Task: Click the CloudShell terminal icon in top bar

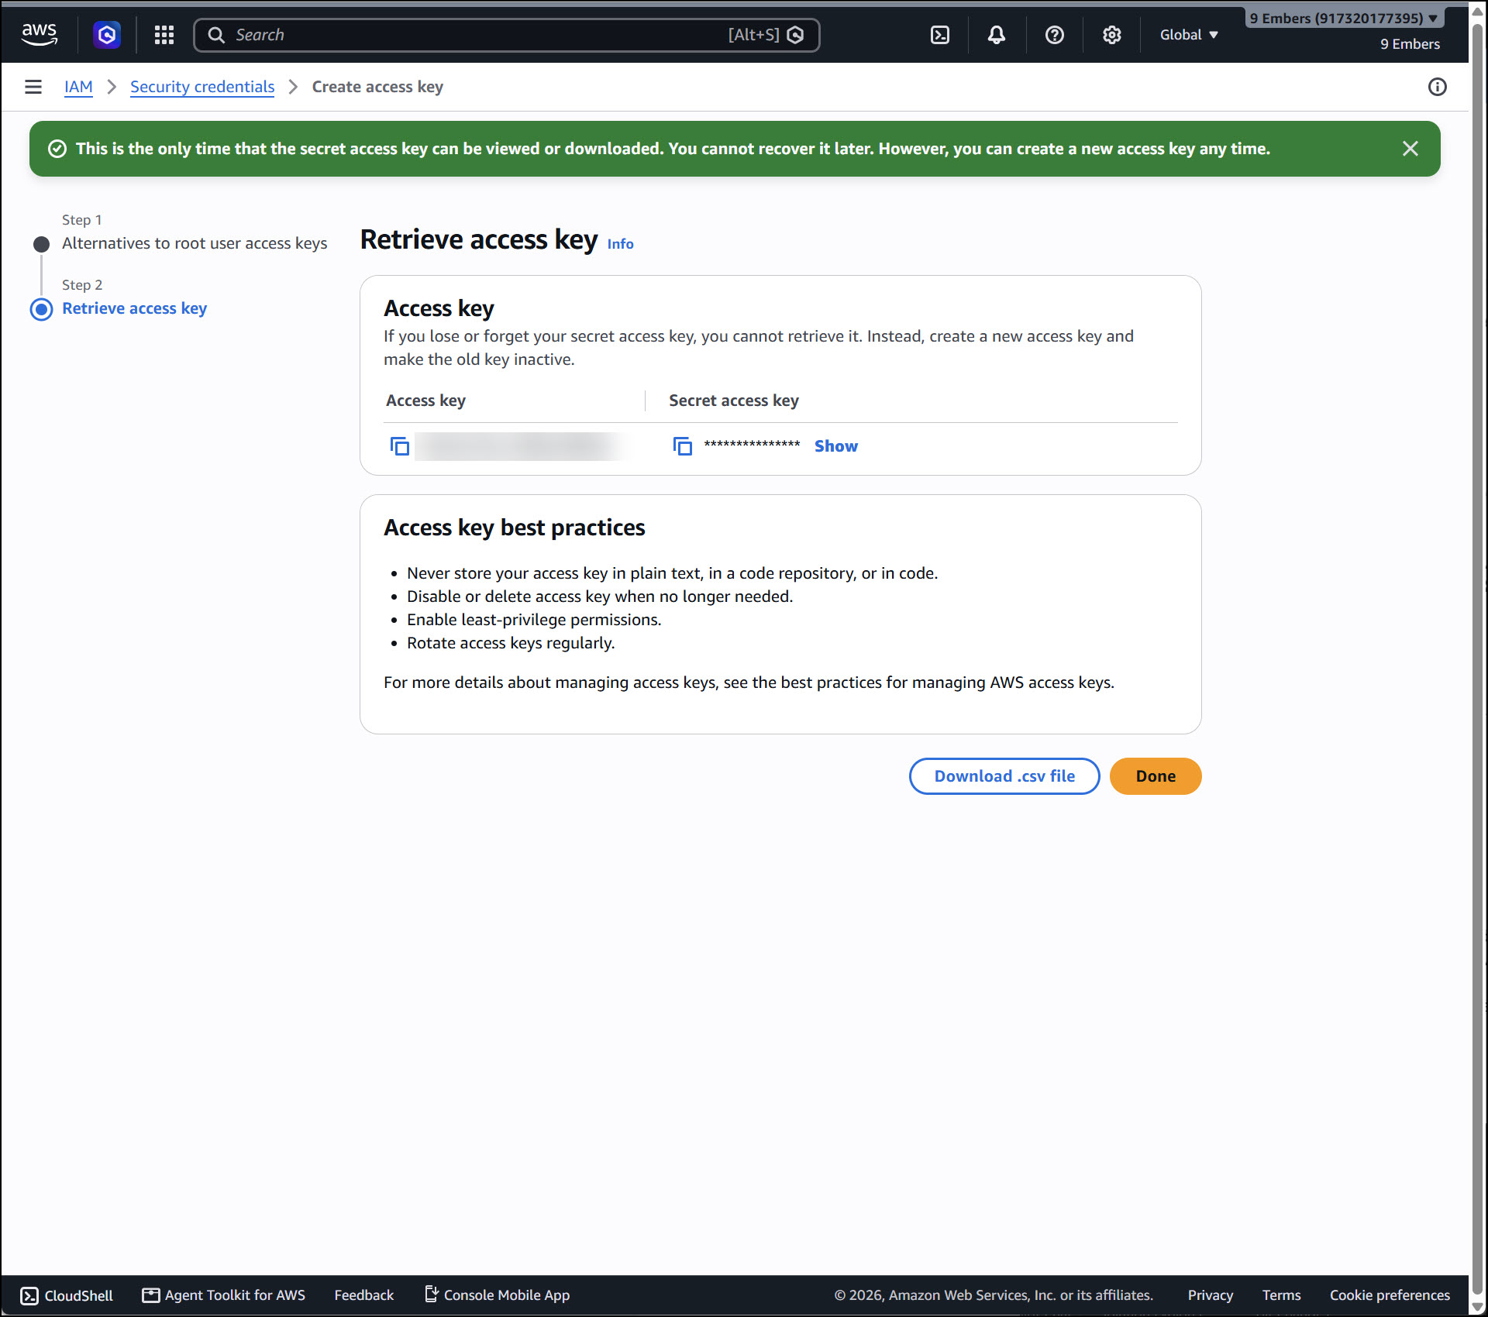Action: point(940,35)
